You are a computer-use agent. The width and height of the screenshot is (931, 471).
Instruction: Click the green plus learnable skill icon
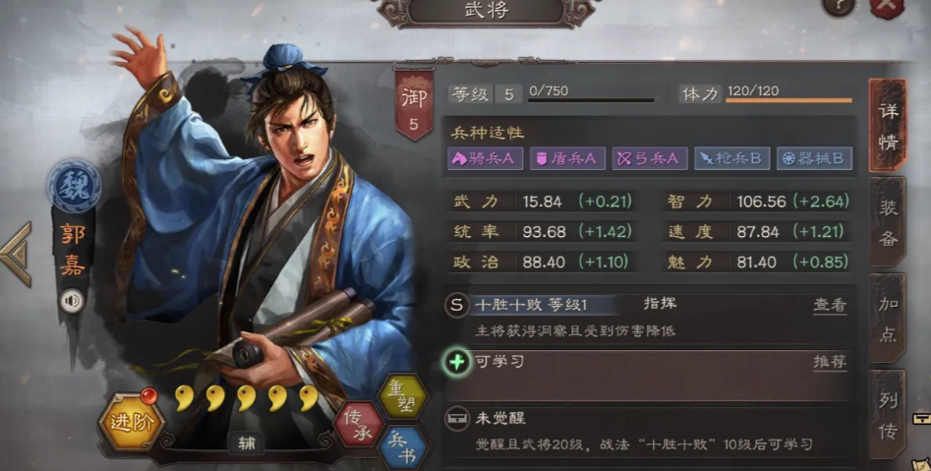click(456, 361)
